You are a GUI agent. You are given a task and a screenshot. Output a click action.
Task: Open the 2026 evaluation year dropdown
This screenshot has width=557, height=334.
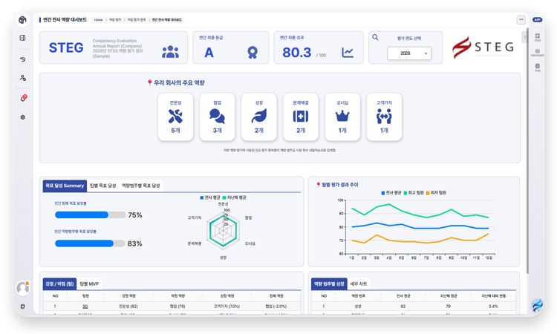click(409, 53)
